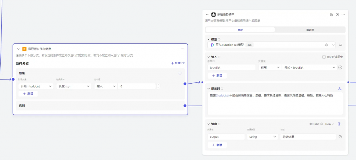The height and width of the screenshot is (160, 356).
Task: Click info icon beside 输入 heading
Action: coord(219,57)
